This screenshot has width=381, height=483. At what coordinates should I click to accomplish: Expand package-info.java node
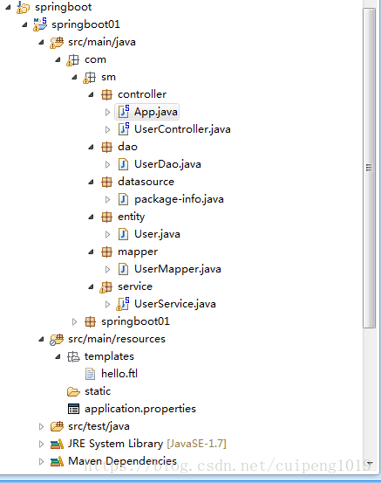coord(107,200)
